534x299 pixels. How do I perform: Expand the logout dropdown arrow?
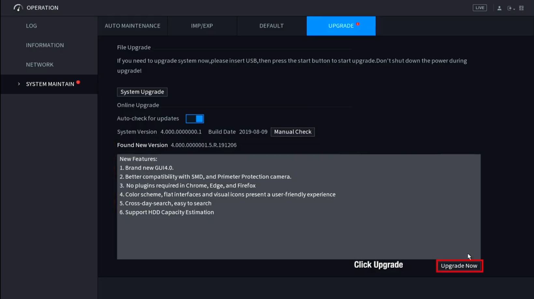514,9
